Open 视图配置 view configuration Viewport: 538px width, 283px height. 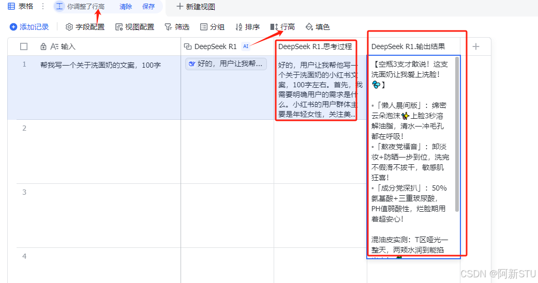tap(134, 27)
